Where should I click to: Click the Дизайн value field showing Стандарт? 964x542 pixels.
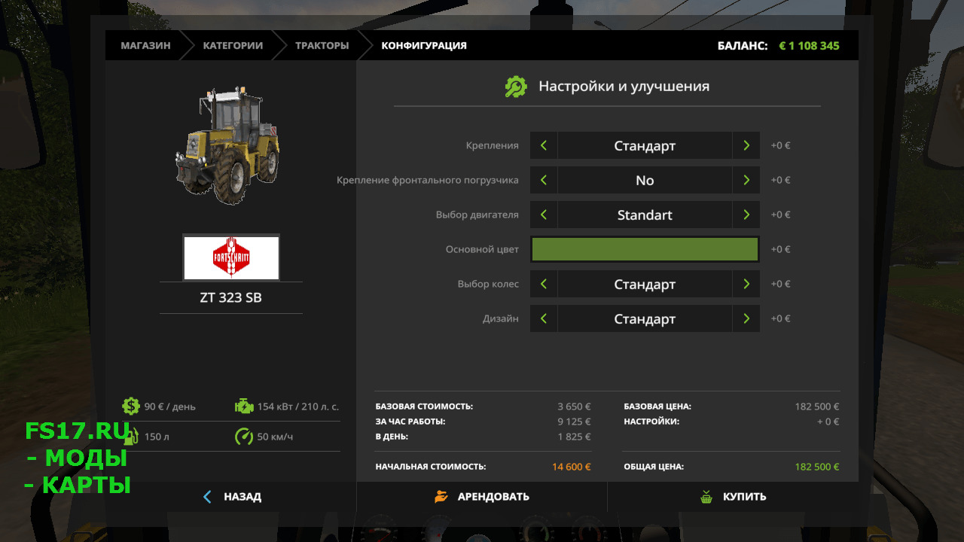(645, 318)
